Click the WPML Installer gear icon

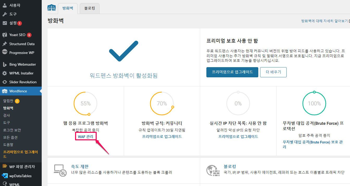tap(5, 73)
